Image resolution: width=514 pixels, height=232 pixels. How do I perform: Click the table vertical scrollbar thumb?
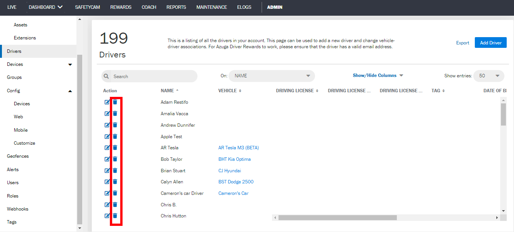pos(504,114)
